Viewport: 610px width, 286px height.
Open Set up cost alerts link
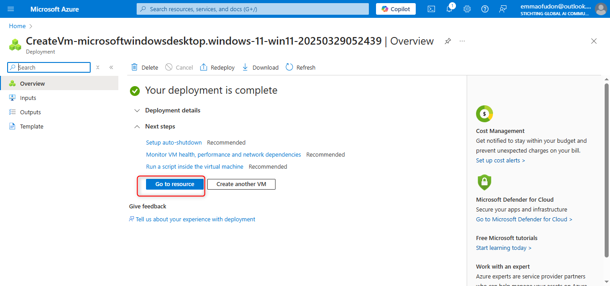click(501, 160)
